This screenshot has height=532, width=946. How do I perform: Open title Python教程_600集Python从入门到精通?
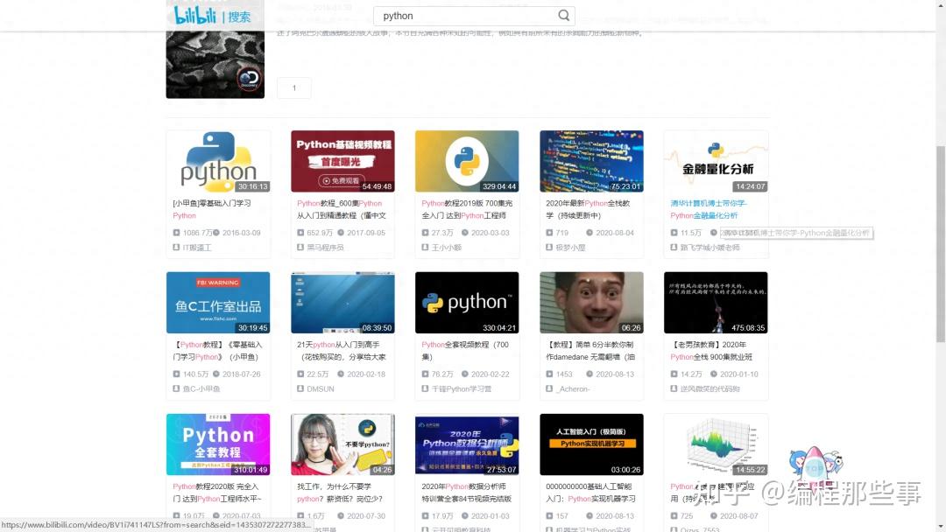coord(342,209)
